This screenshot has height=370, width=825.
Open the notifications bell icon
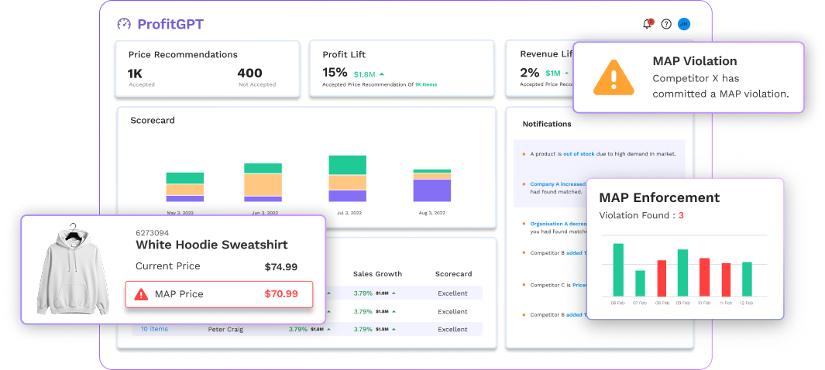click(648, 24)
